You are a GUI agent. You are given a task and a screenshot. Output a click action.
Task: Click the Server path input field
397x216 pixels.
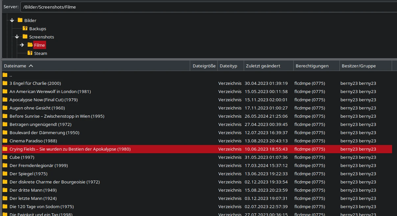click(x=209, y=7)
